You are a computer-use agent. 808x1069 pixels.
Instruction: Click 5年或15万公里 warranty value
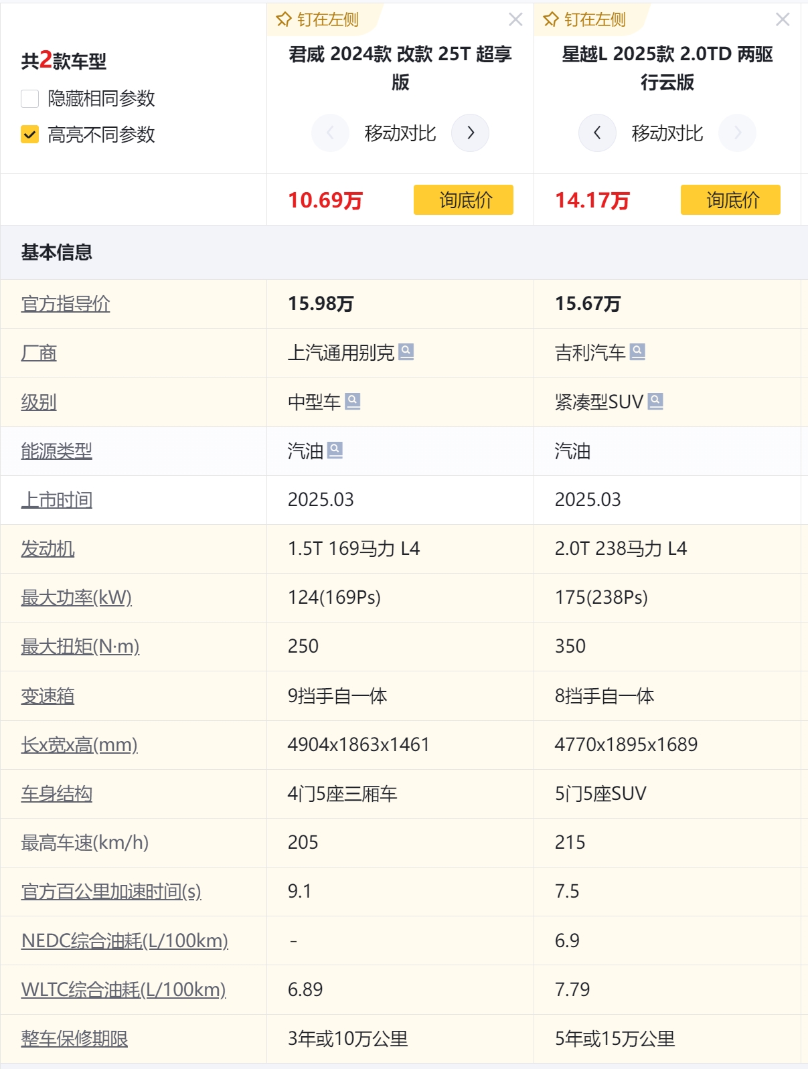tap(615, 1039)
